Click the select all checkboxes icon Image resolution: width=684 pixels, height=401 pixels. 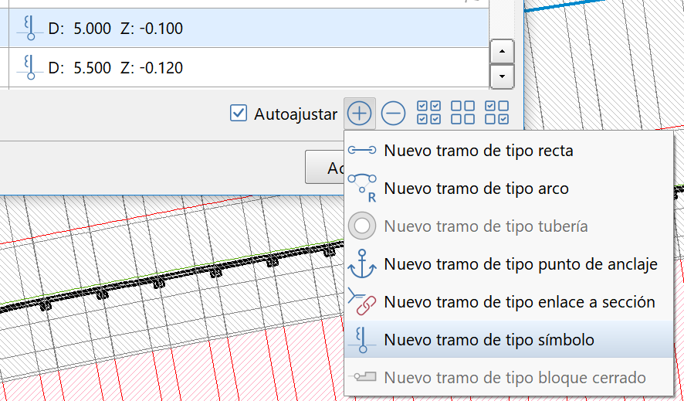(428, 113)
